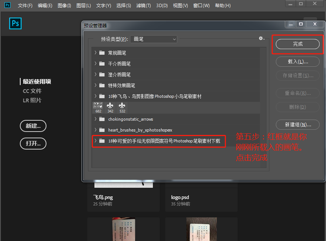Expand the 18种可爱的手绘 brush group
Screen dimensions: 326x241
pos(95,141)
